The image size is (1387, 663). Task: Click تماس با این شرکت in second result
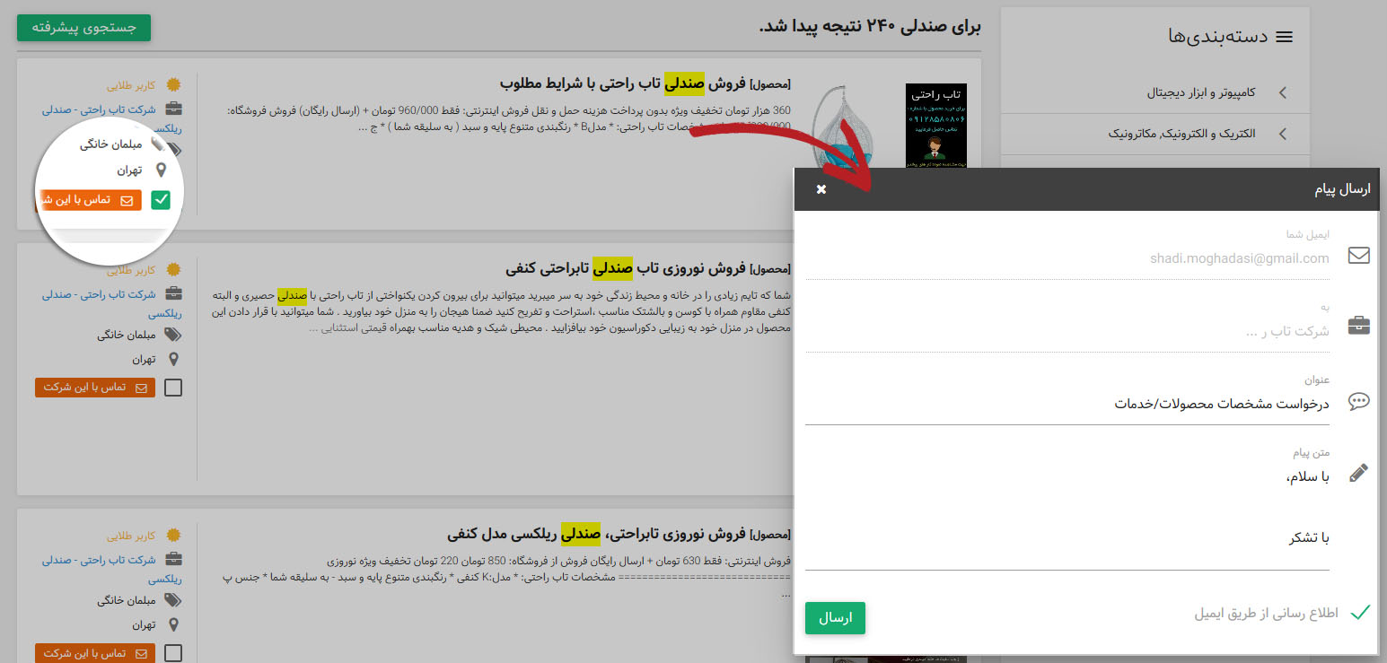pyautogui.click(x=95, y=388)
